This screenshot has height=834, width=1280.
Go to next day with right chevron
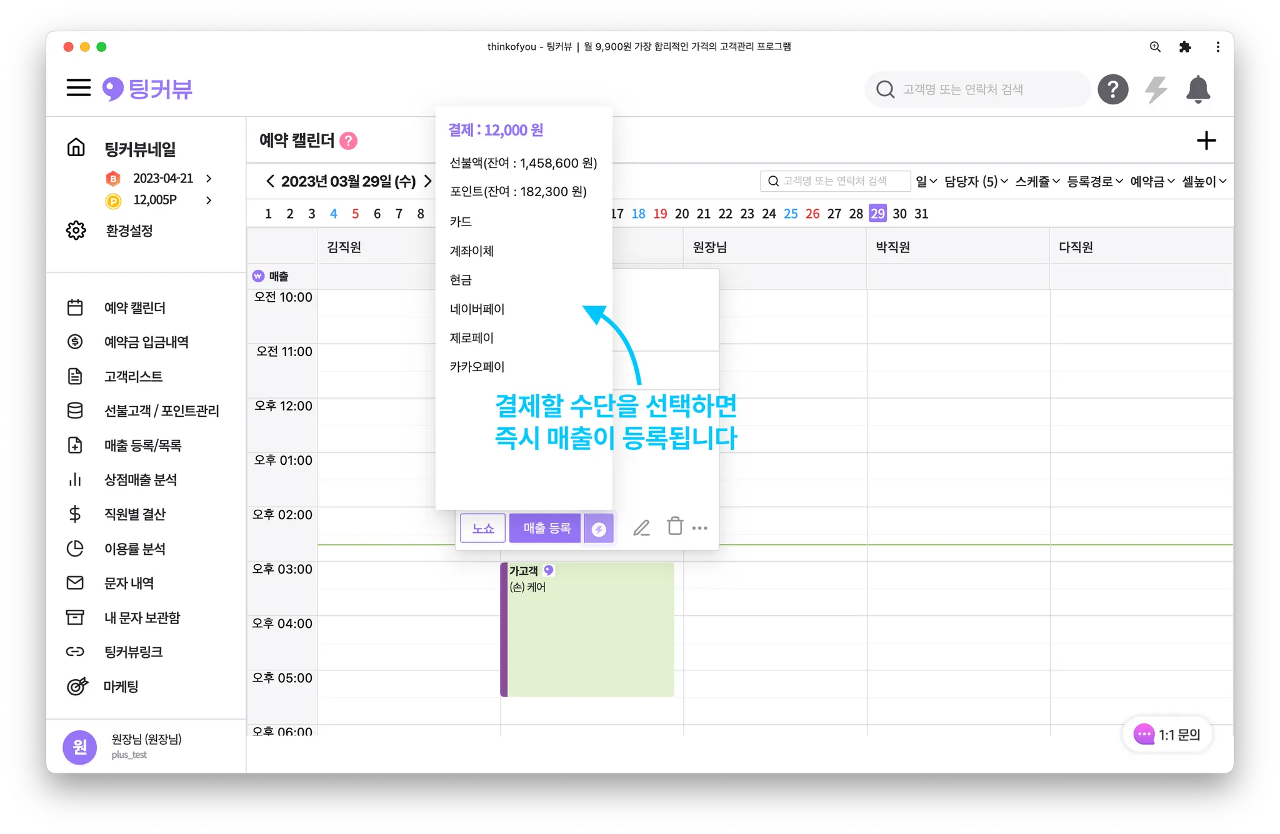pos(428,181)
